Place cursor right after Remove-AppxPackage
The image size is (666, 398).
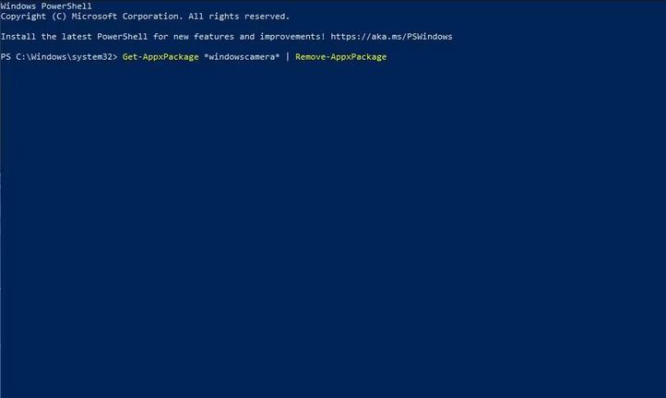[x=387, y=57]
